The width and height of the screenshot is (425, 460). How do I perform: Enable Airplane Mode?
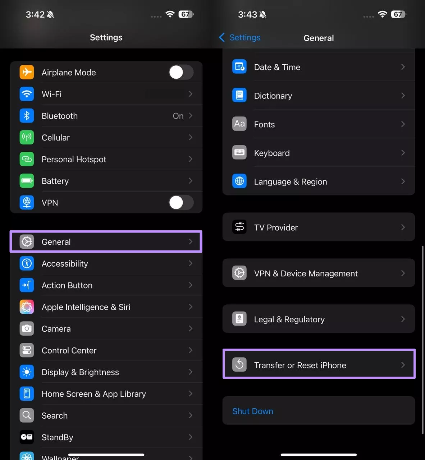coord(181,72)
